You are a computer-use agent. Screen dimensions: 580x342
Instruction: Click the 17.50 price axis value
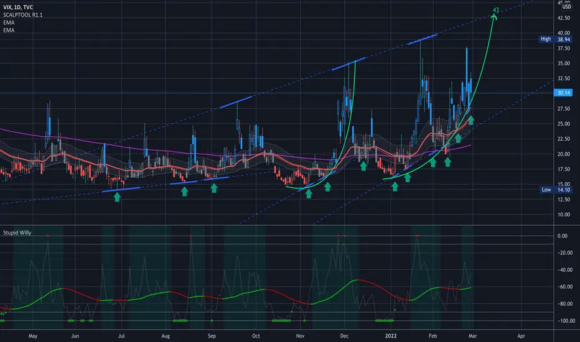click(x=563, y=169)
